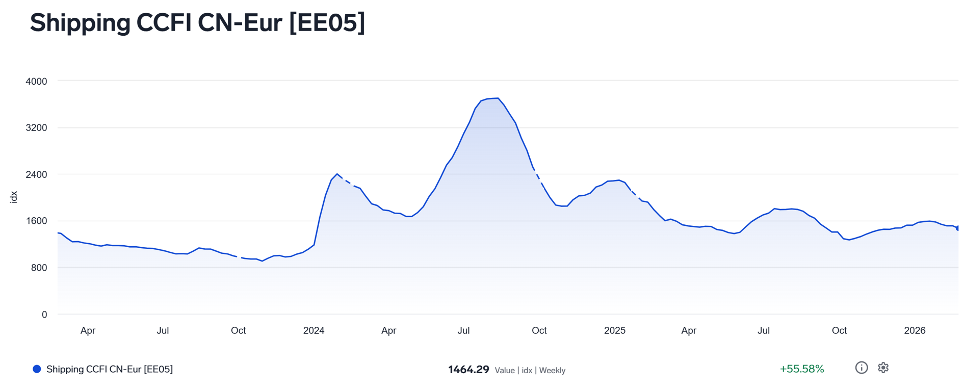Click the blue legend dot for the series
Viewport: 965px width, 392px height.
coord(37,369)
